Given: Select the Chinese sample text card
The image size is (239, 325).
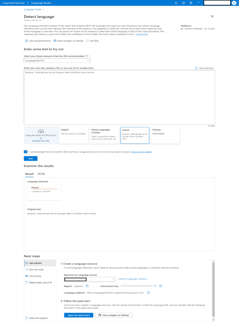Looking at the screenshot, I should pyautogui.click(x=165, y=135).
